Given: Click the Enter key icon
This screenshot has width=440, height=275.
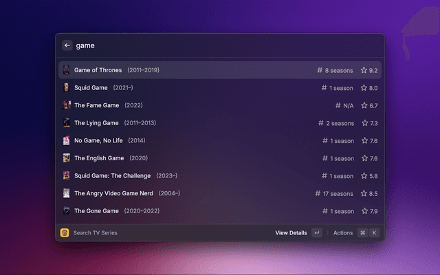Looking at the screenshot, I should [316, 233].
